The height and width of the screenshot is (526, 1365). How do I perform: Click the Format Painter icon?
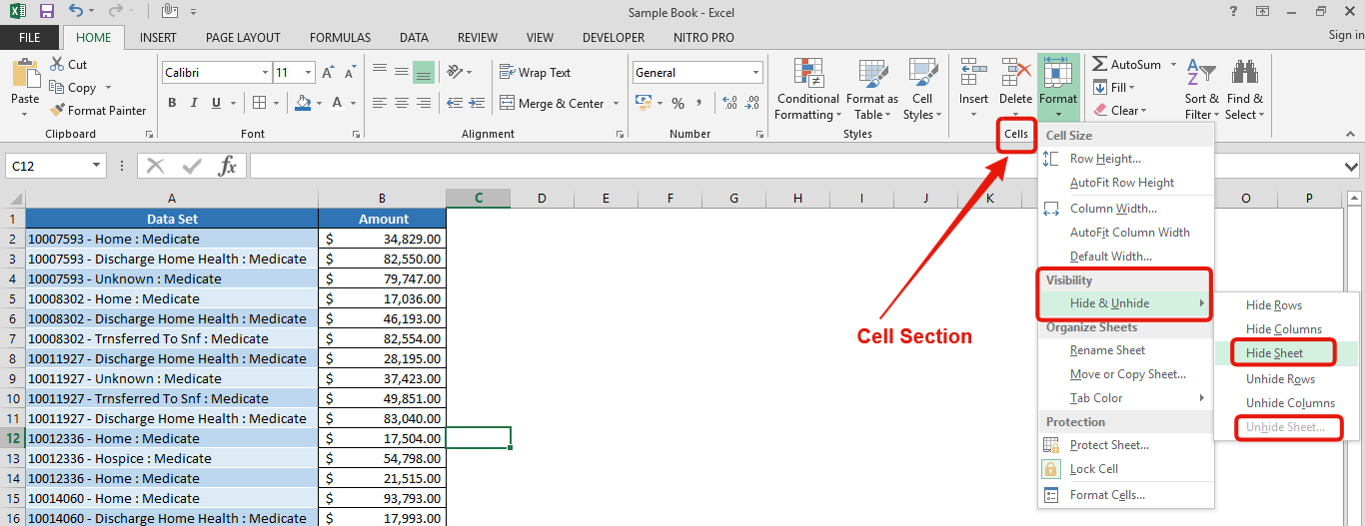57,111
